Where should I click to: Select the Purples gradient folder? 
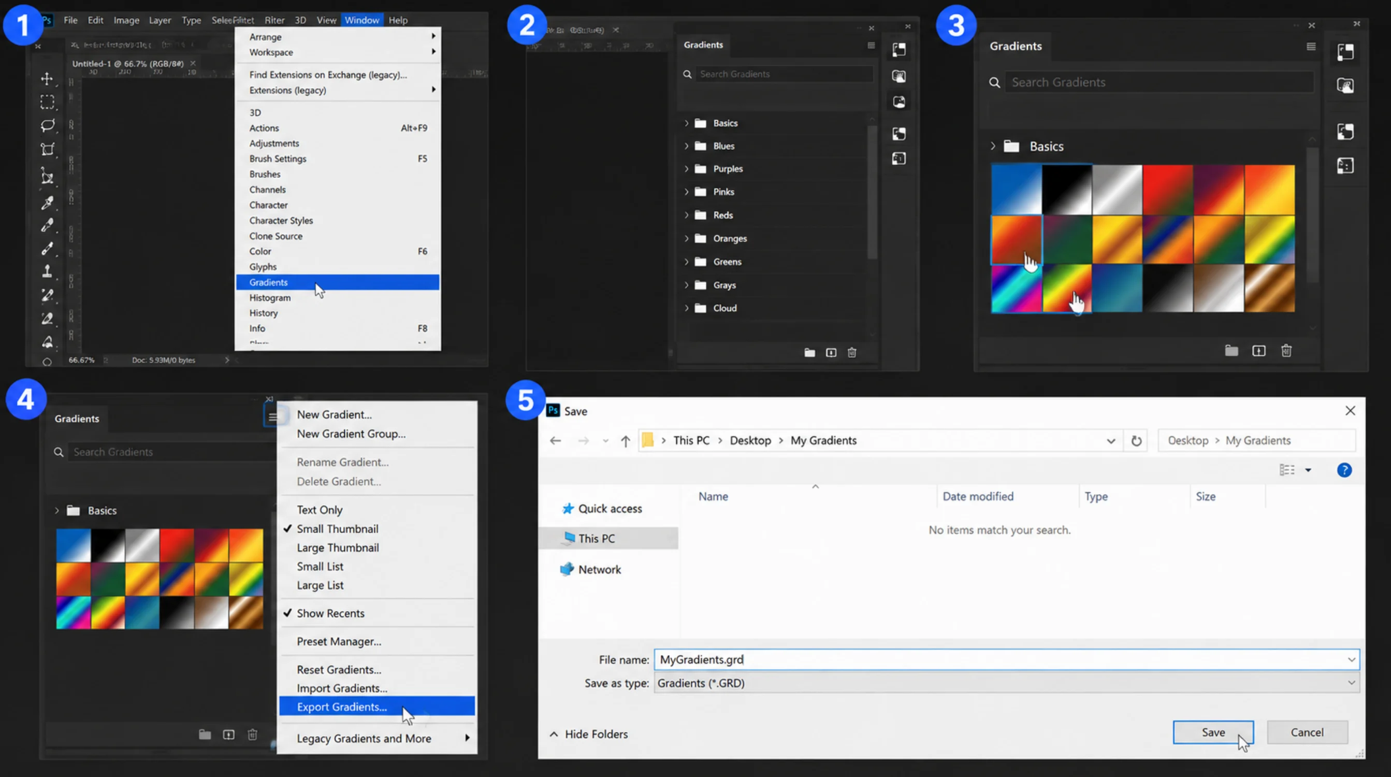(x=728, y=168)
